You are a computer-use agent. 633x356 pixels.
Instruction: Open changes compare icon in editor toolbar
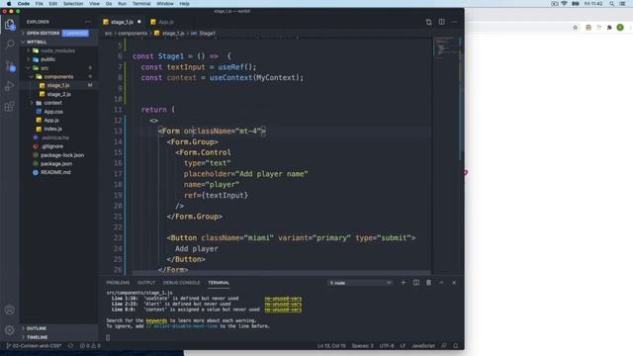click(428, 22)
